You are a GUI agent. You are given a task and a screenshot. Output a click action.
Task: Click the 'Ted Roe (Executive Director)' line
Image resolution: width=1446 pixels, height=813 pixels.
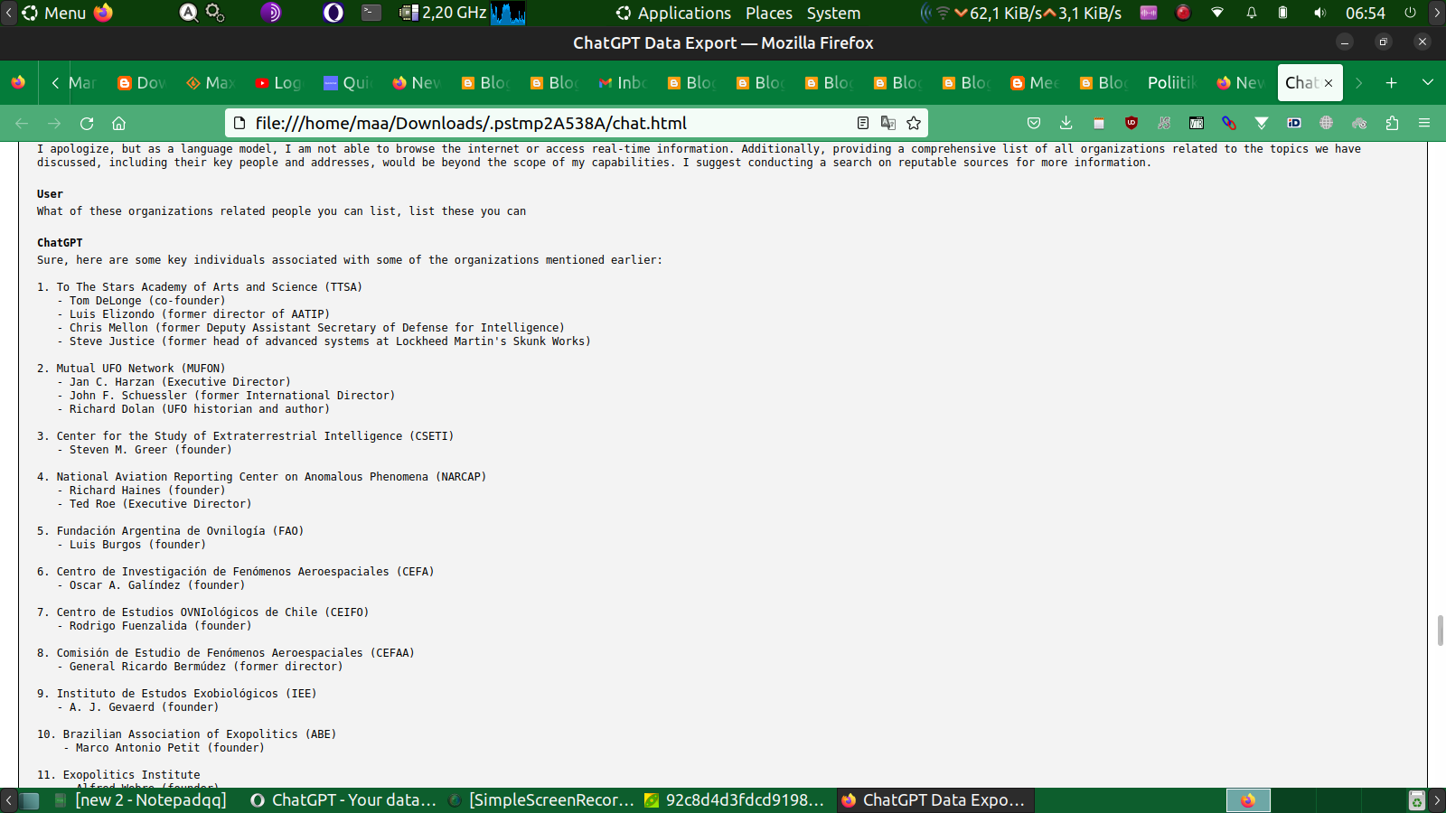[161, 504]
